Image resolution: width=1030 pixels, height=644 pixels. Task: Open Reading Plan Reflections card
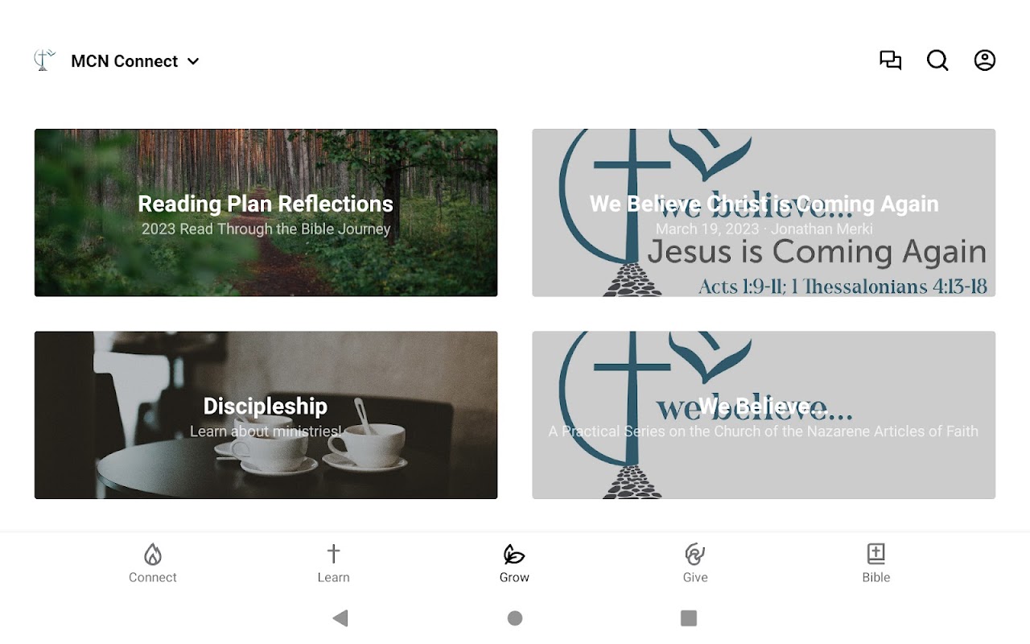click(266, 213)
